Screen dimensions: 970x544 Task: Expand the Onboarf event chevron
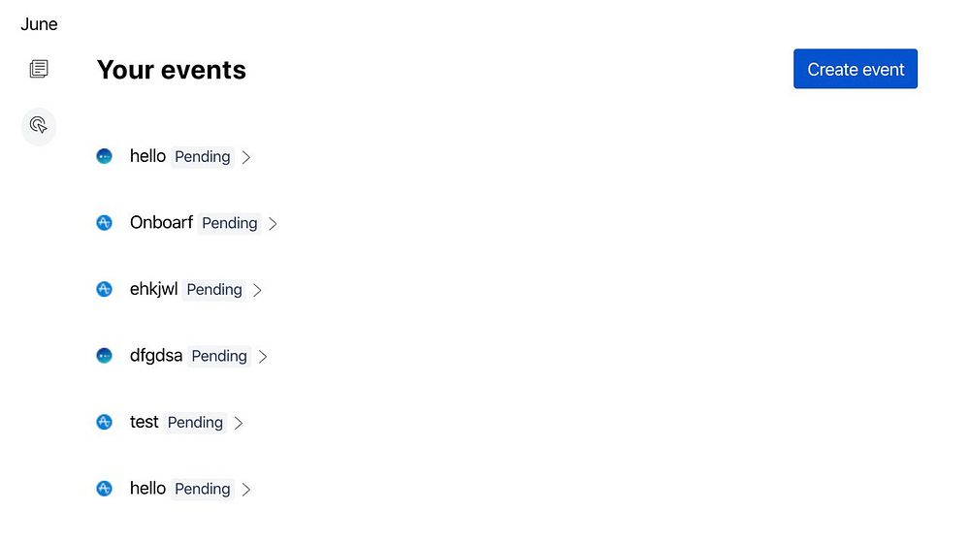click(273, 223)
